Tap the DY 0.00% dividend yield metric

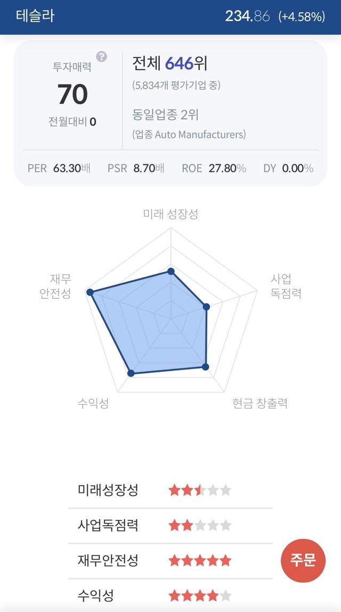click(x=288, y=168)
